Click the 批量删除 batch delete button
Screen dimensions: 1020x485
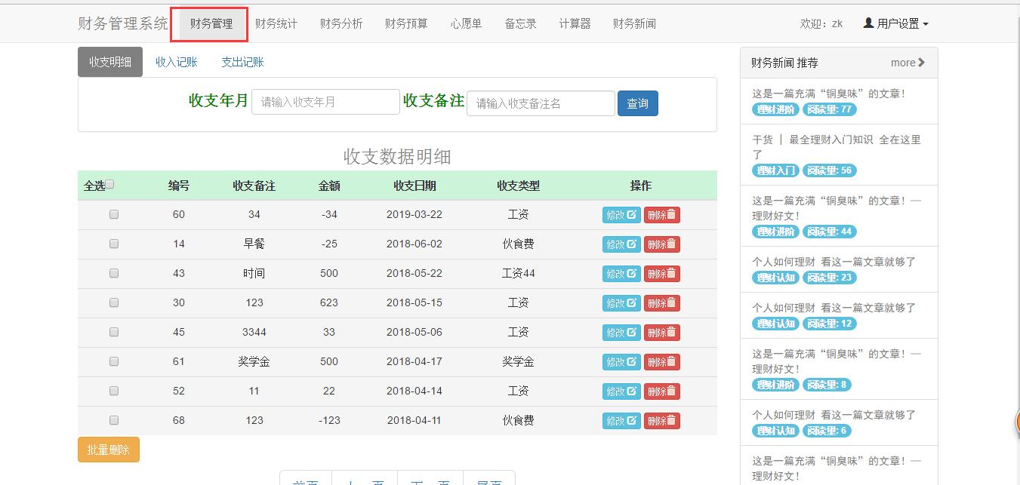pyautogui.click(x=109, y=450)
